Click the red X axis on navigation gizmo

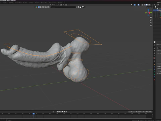(x=150, y=13)
